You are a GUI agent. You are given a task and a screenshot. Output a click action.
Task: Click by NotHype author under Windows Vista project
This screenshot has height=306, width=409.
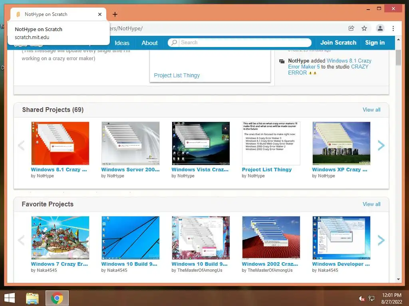coord(183,176)
